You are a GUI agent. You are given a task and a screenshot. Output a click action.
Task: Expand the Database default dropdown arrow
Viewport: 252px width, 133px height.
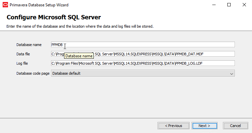(x=231, y=74)
